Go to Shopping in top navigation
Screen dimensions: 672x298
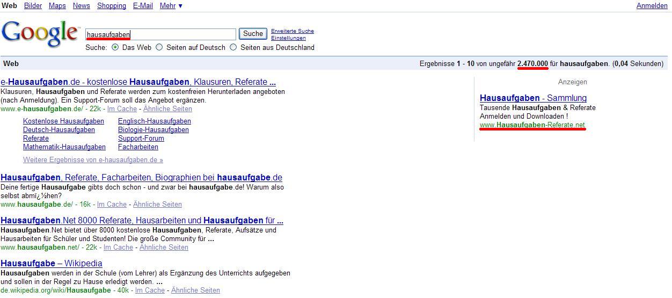point(111,5)
